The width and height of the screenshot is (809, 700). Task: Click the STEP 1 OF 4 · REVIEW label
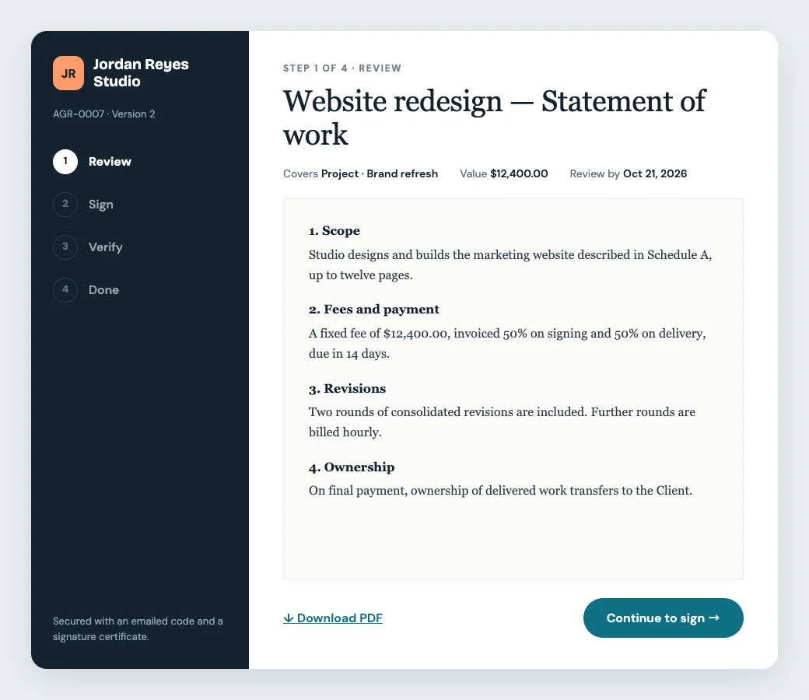tap(342, 68)
